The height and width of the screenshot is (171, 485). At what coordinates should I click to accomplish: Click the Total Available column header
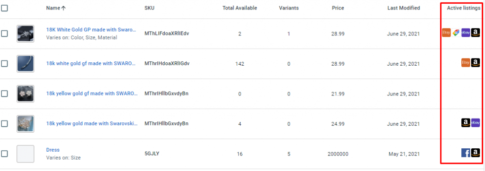[240, 8]
